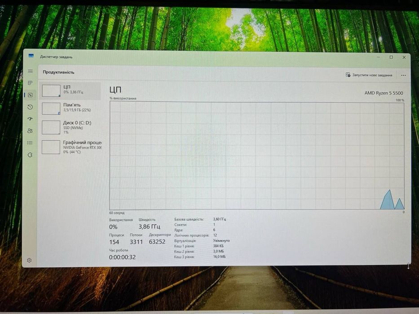This screenshot has height=314, width=419.
Task: Select Диск 0 (C: D:) item
Action: coord(70,127)
